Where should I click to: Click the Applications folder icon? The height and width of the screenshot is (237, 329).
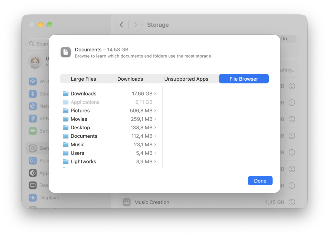pos(65,102)
